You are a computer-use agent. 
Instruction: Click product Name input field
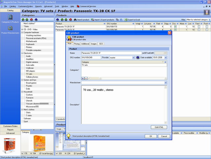tap(111, 53)
